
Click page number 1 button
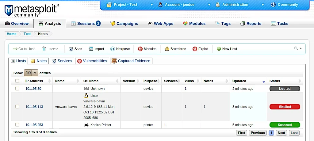pyautogui.click(x=271, y=133)
